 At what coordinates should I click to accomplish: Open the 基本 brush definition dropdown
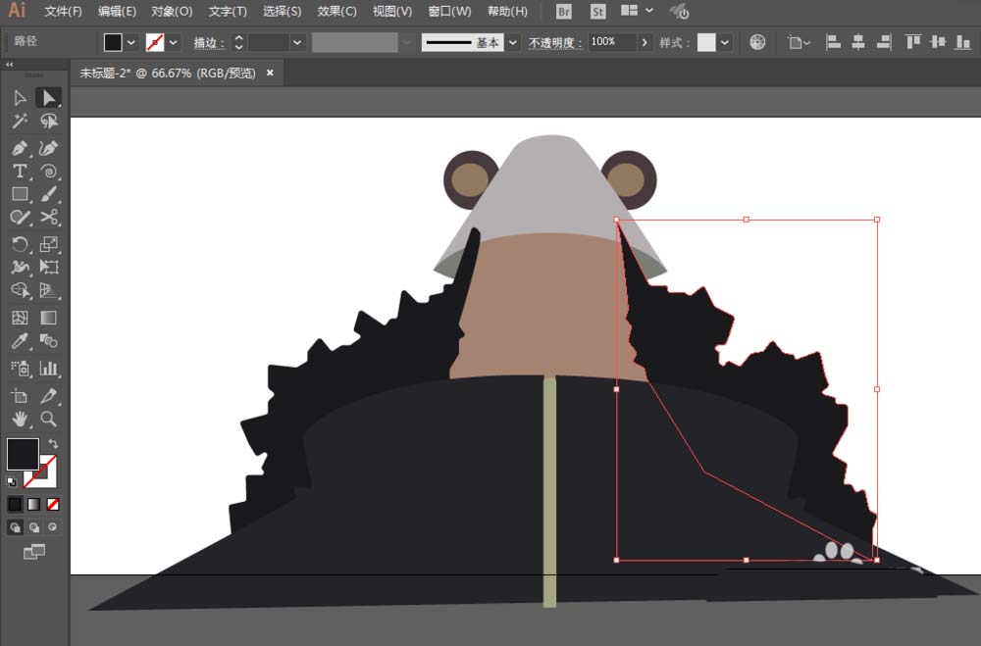(x=512, y=42)
